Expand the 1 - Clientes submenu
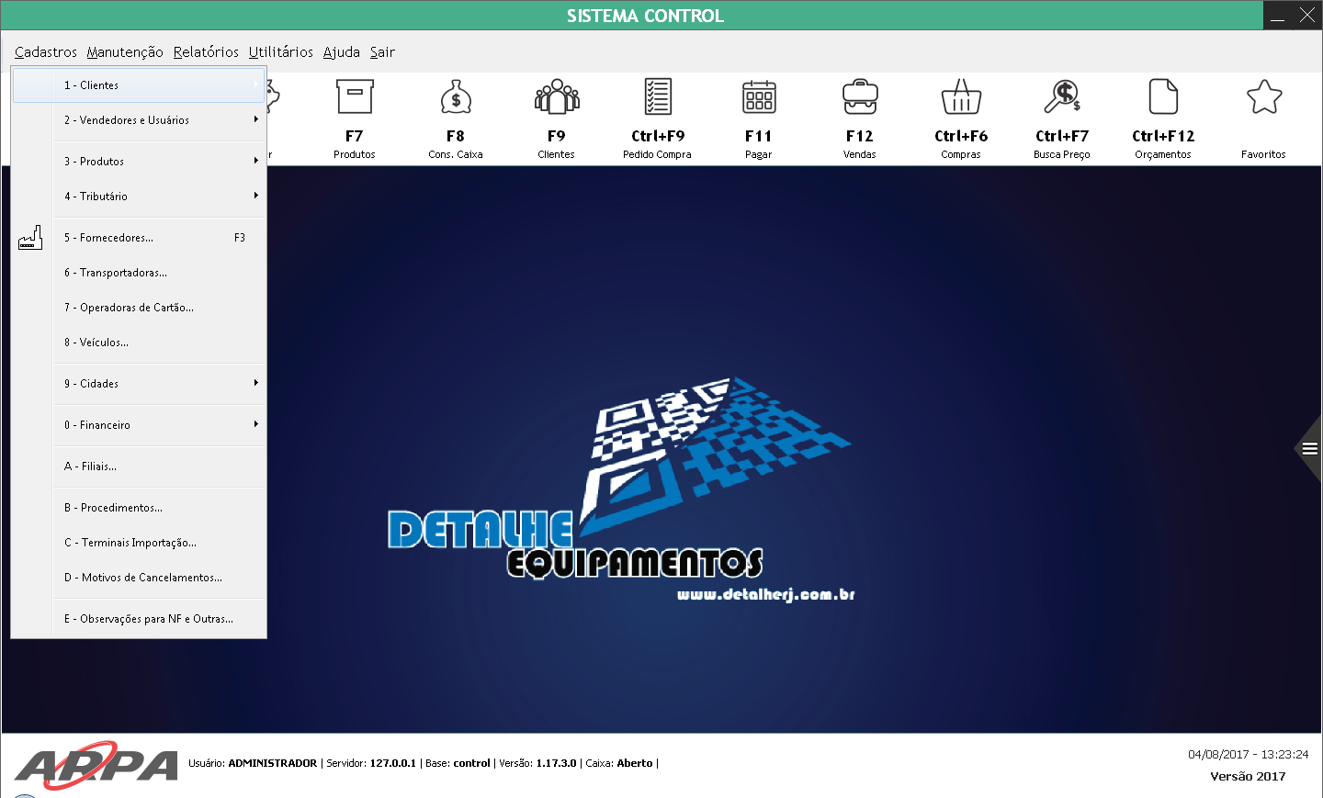This screenshot has height=798, width=1323. (x=139, y=85)
